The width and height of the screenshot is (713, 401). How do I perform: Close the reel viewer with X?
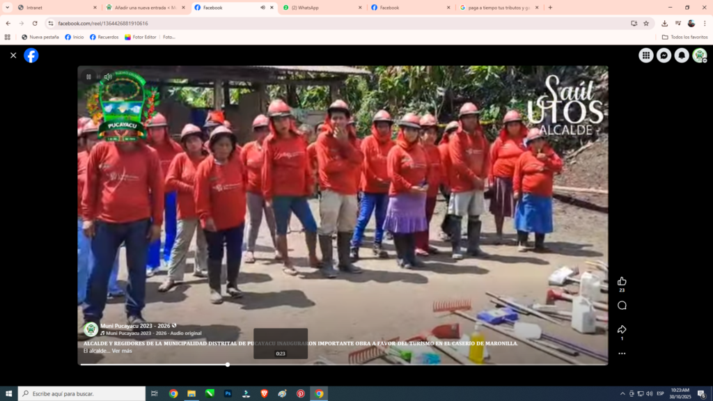tap(13, 56)
